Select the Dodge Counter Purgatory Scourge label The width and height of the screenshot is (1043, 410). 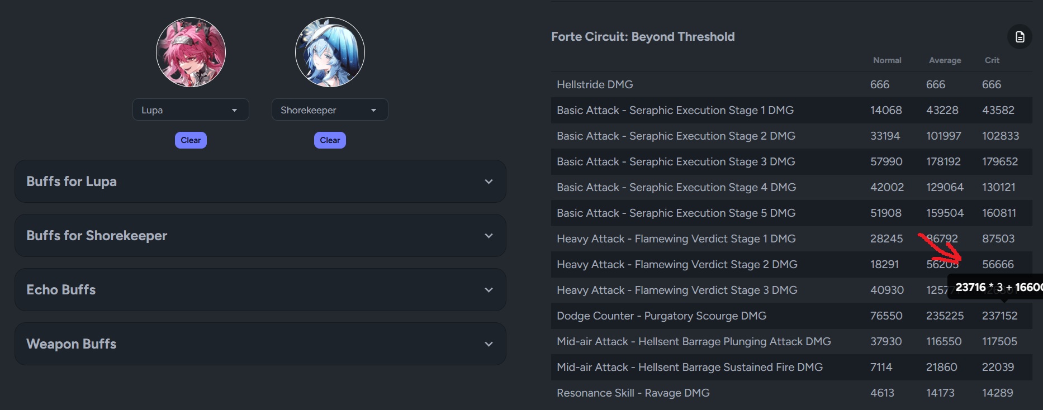point(661,316)
